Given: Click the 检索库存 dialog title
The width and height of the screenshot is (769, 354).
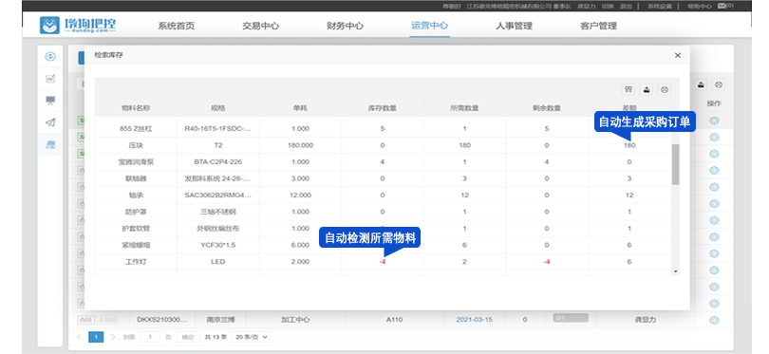Looking at the screenshot, I should [x=108, y=55].
